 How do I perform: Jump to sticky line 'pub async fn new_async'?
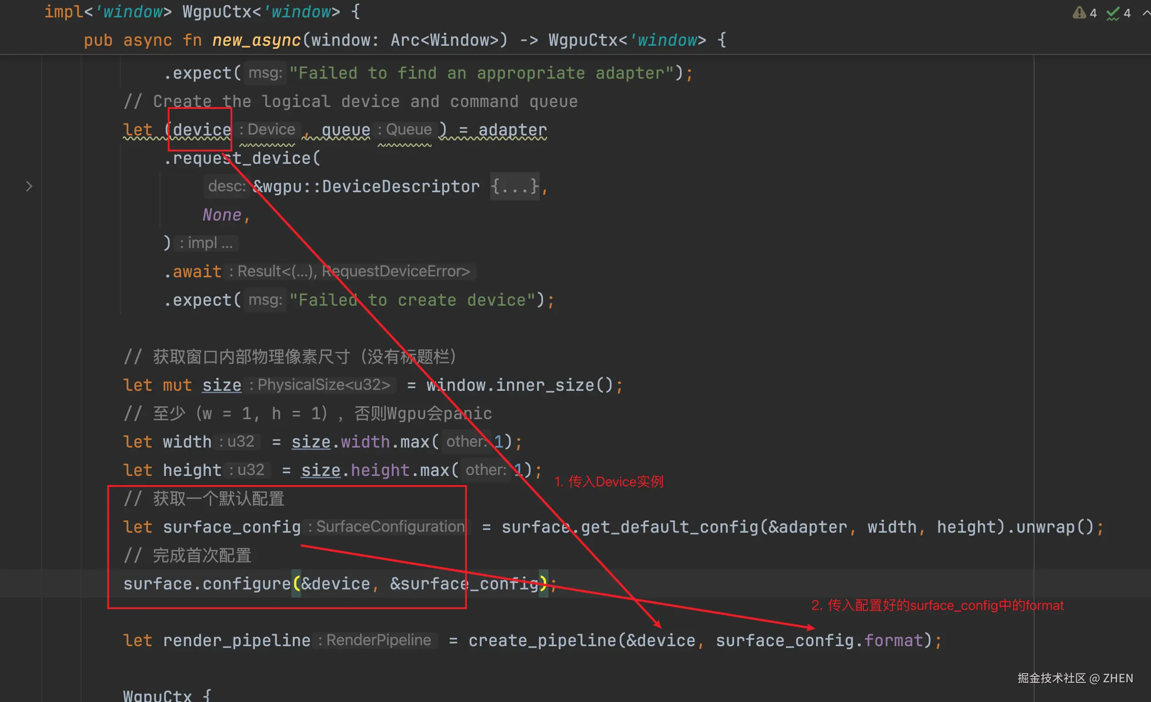(256, 41)
